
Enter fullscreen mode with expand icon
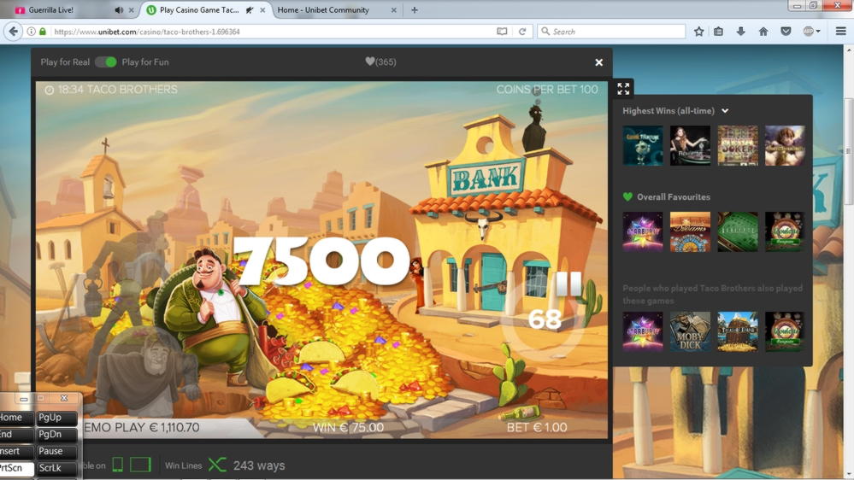tap(623, 89)
